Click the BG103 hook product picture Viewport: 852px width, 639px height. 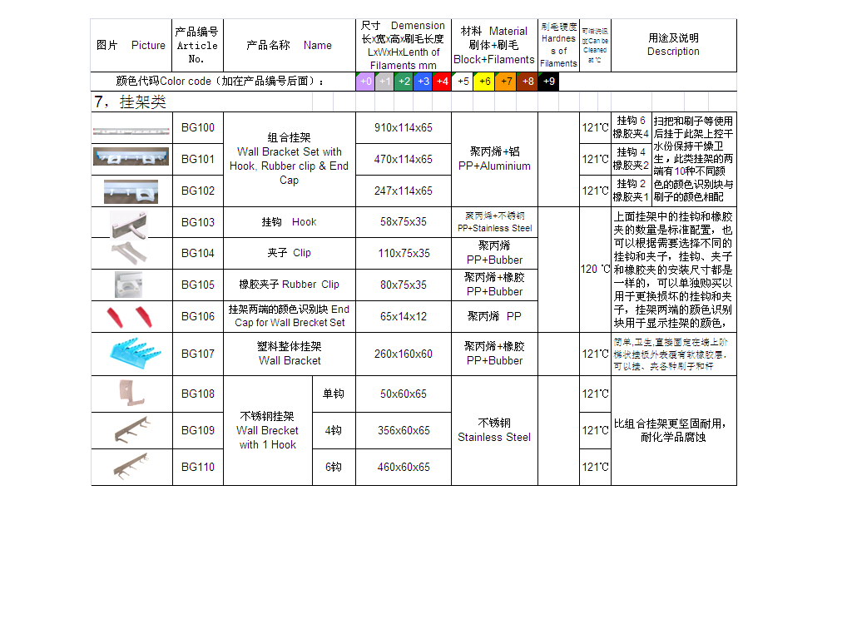129,225
